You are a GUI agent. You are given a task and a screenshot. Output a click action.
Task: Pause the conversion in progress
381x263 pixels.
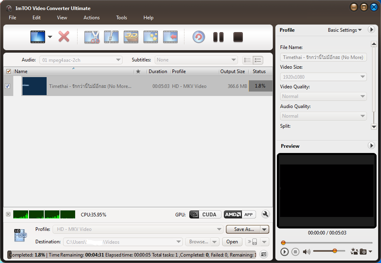point(218,37)
